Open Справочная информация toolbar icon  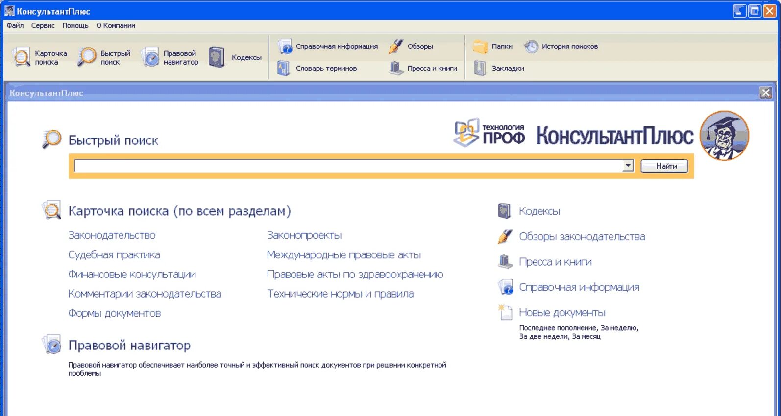[x=285, y=46]
